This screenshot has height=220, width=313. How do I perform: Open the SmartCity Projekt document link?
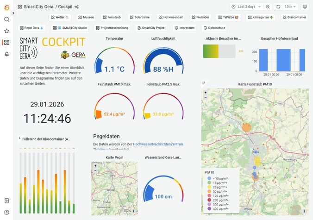(x=151, y=28)
